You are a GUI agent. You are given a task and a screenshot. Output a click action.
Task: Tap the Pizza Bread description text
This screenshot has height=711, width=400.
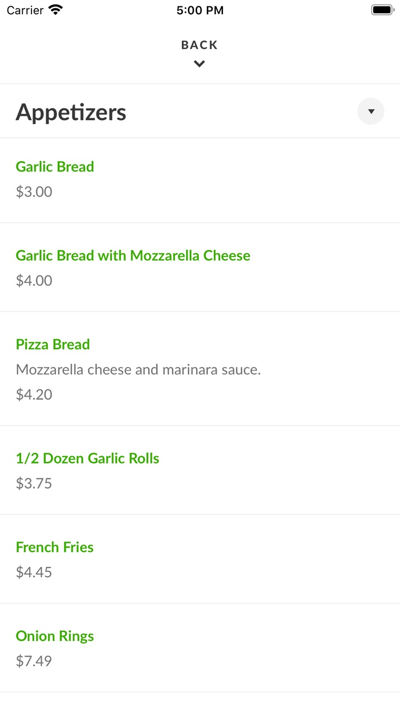[138, 369]
